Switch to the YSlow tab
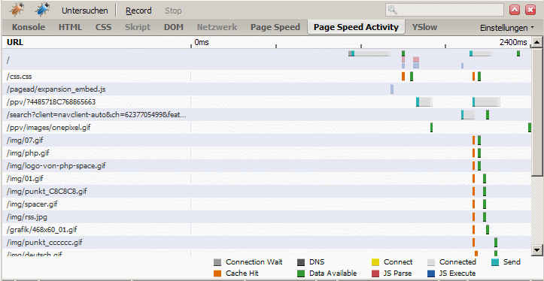 424,27
